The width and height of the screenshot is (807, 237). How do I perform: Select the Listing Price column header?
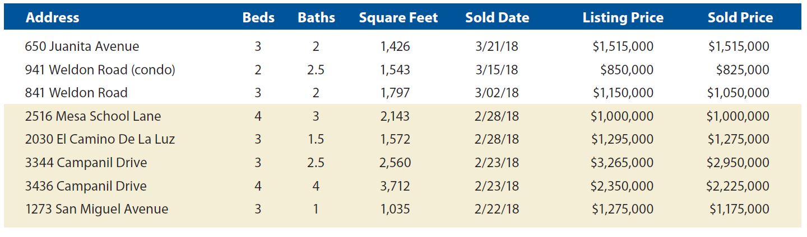click(623, 18)
